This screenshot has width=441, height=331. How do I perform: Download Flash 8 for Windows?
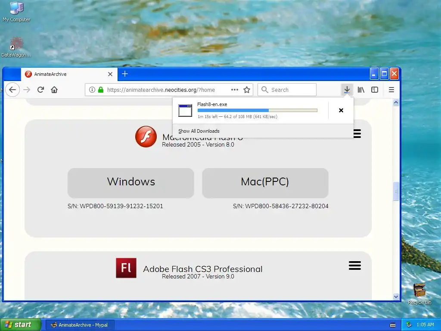(131, 183)
